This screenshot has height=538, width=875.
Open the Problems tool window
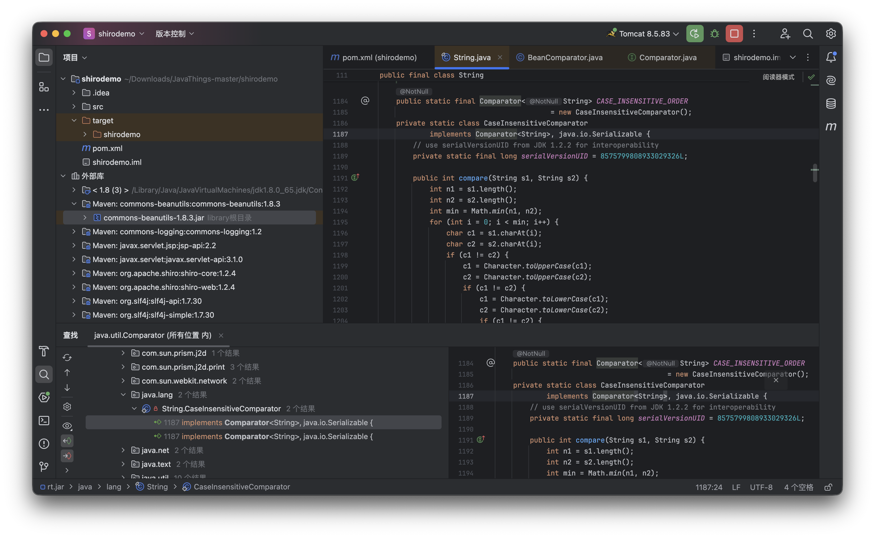(x=44, y=444)
